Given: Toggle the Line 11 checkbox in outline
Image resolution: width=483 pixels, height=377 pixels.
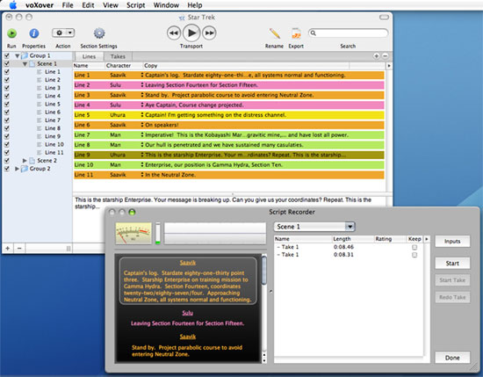Looking at the screenshot, I should point(7,153).
